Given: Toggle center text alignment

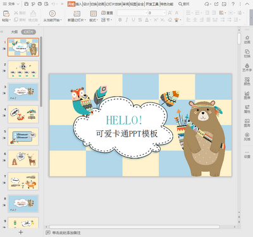Looking at the screenshot, I should 195,20.
